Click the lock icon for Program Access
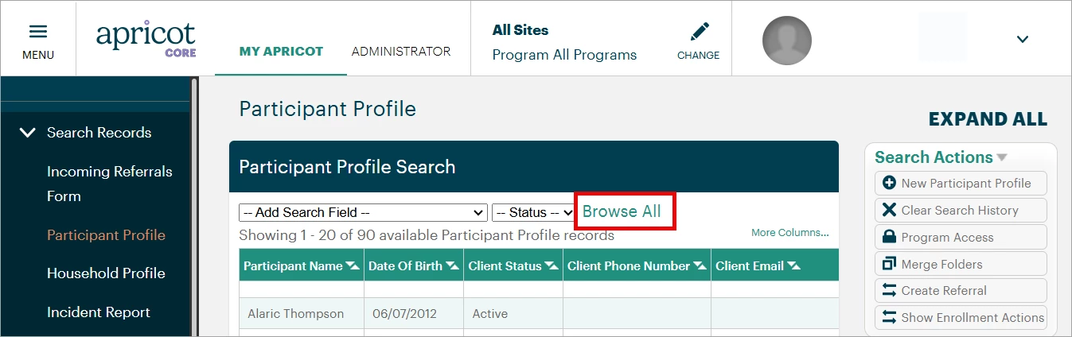The height and width of the screenshot is (337, 1072). point(890,238)
